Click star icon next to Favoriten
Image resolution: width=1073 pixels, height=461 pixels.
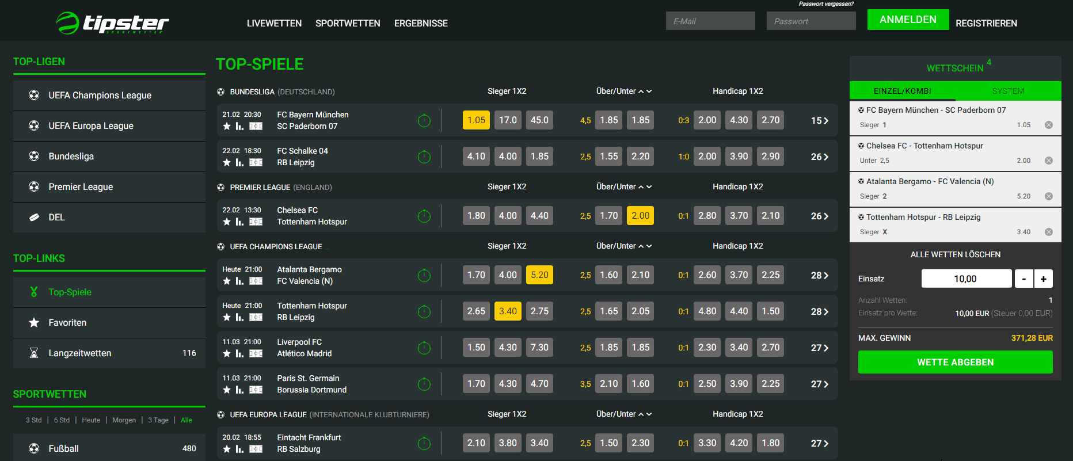click(x=34, y=322)
